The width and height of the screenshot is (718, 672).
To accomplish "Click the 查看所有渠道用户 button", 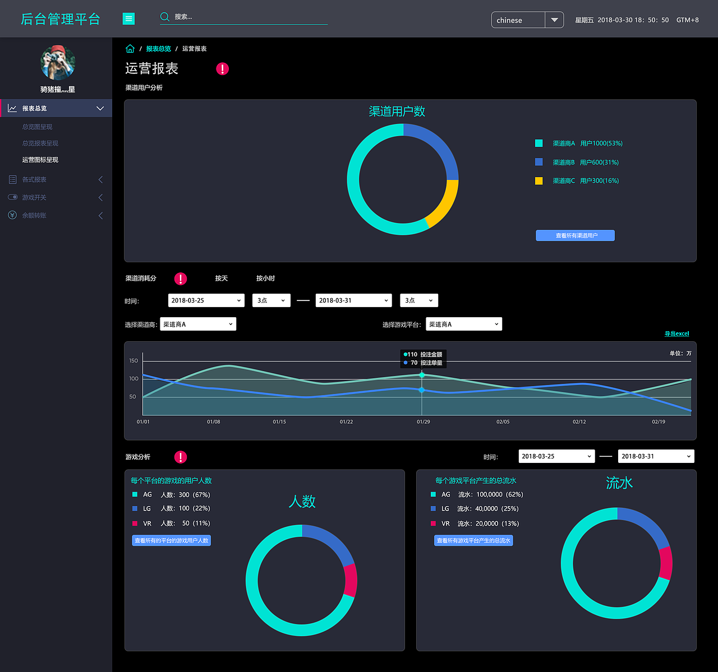I will point(575,235).
